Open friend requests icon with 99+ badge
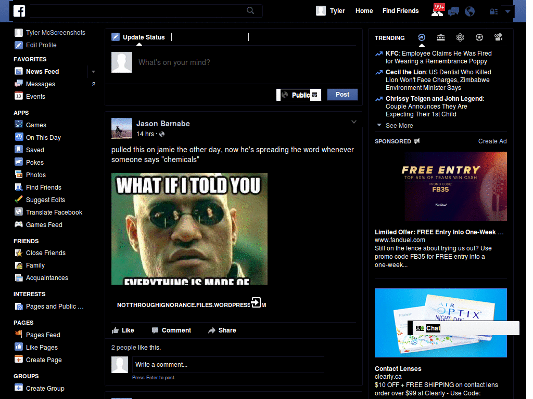The height and width of the screenshot is (399, 533). 437,11
